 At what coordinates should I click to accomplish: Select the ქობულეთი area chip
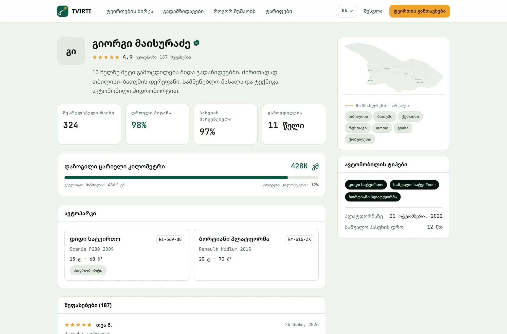tap(360, 139)
